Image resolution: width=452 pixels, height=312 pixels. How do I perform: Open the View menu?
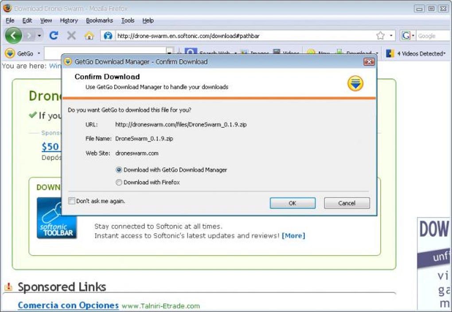coord(46,20)
